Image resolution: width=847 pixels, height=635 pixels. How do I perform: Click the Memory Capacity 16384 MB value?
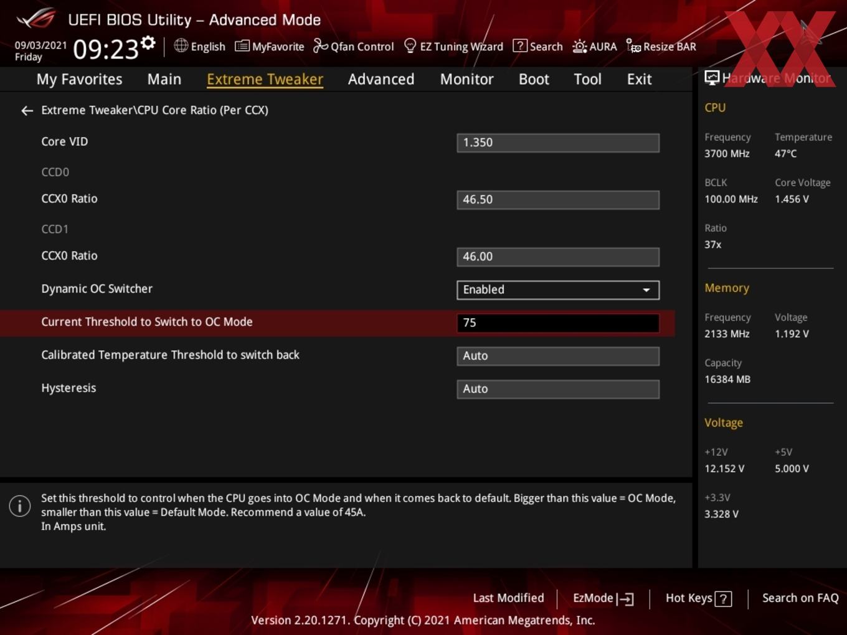tap(727, 379)
